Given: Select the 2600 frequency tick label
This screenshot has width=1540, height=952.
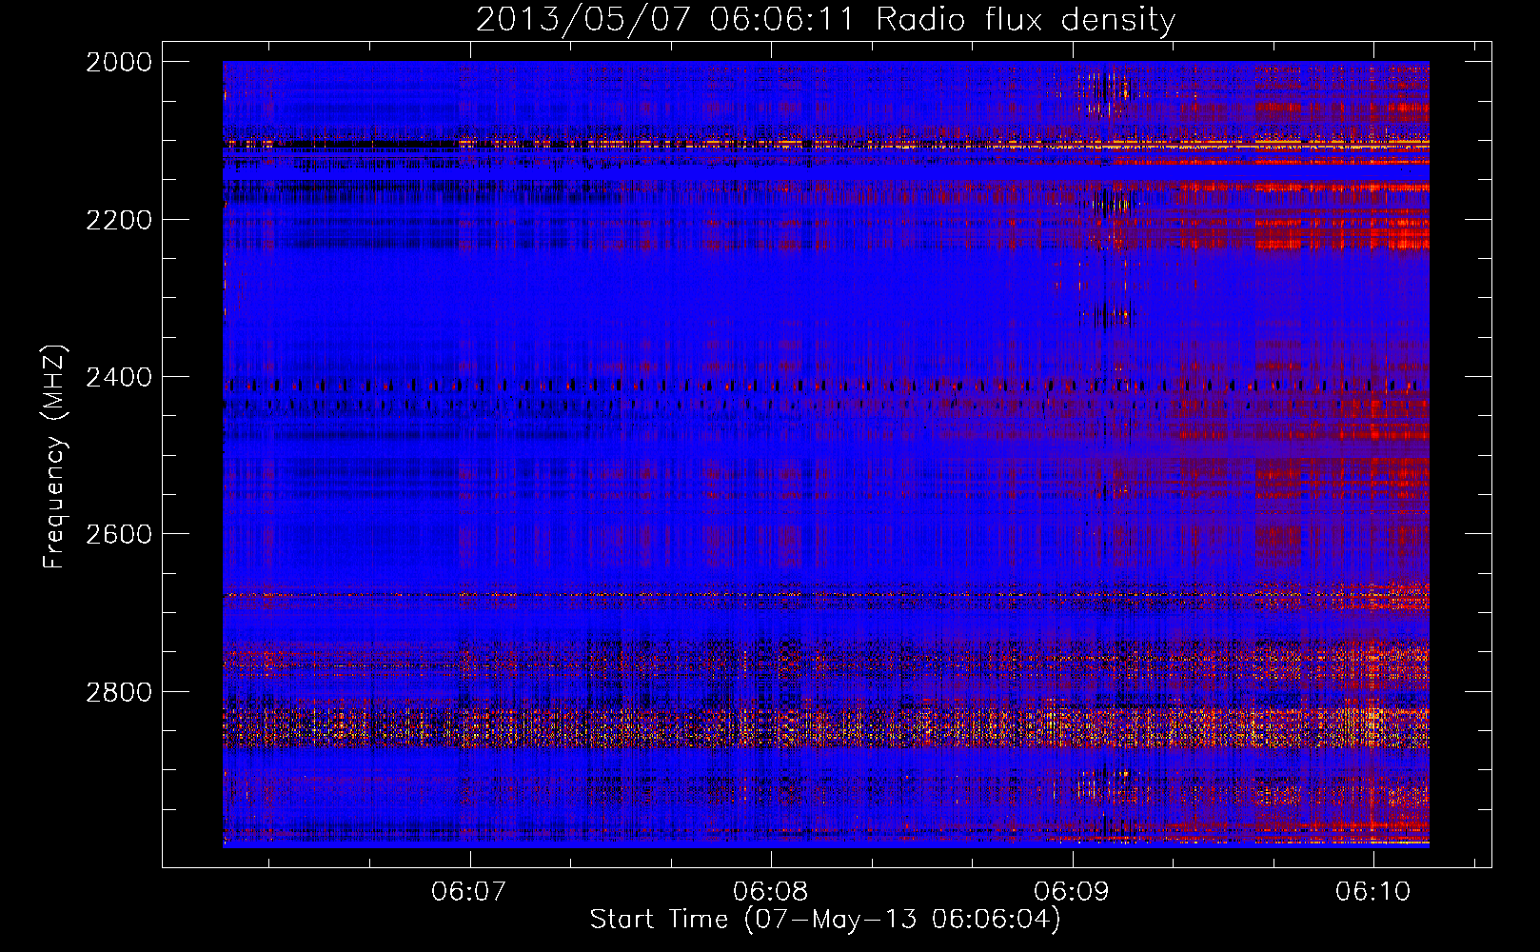Looking at the screenshot, I should pos(119,534).
